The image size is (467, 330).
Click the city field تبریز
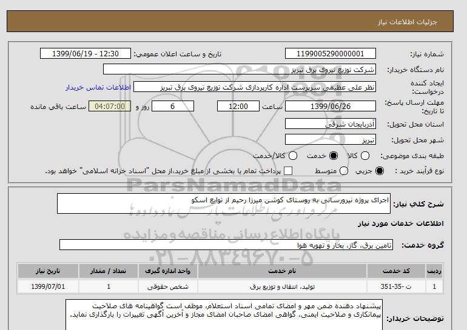tap(331, 139)
